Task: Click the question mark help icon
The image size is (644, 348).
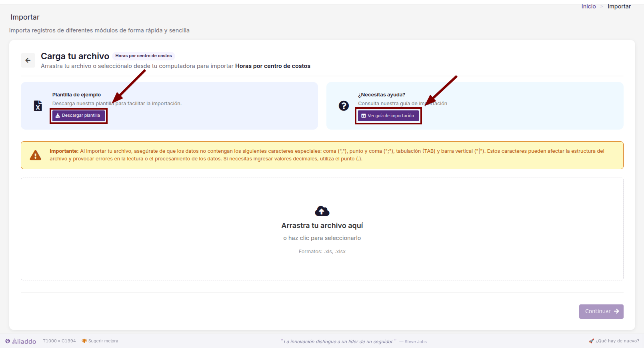Action: [344, 106]
